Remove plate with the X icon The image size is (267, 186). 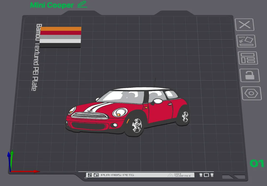pos(245,25)
